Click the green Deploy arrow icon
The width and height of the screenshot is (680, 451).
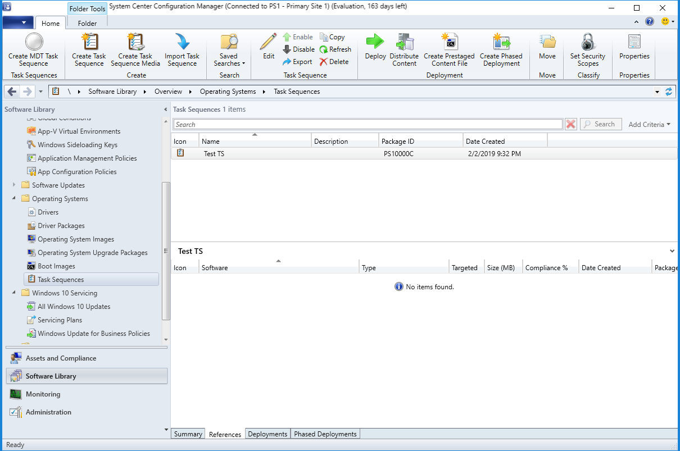375,42
